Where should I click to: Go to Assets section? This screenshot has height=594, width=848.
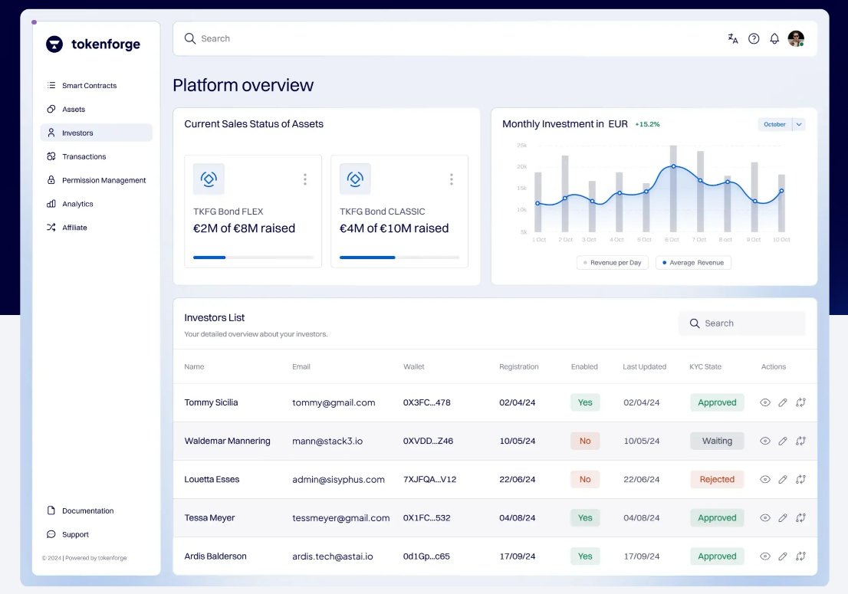coord(97,109)
